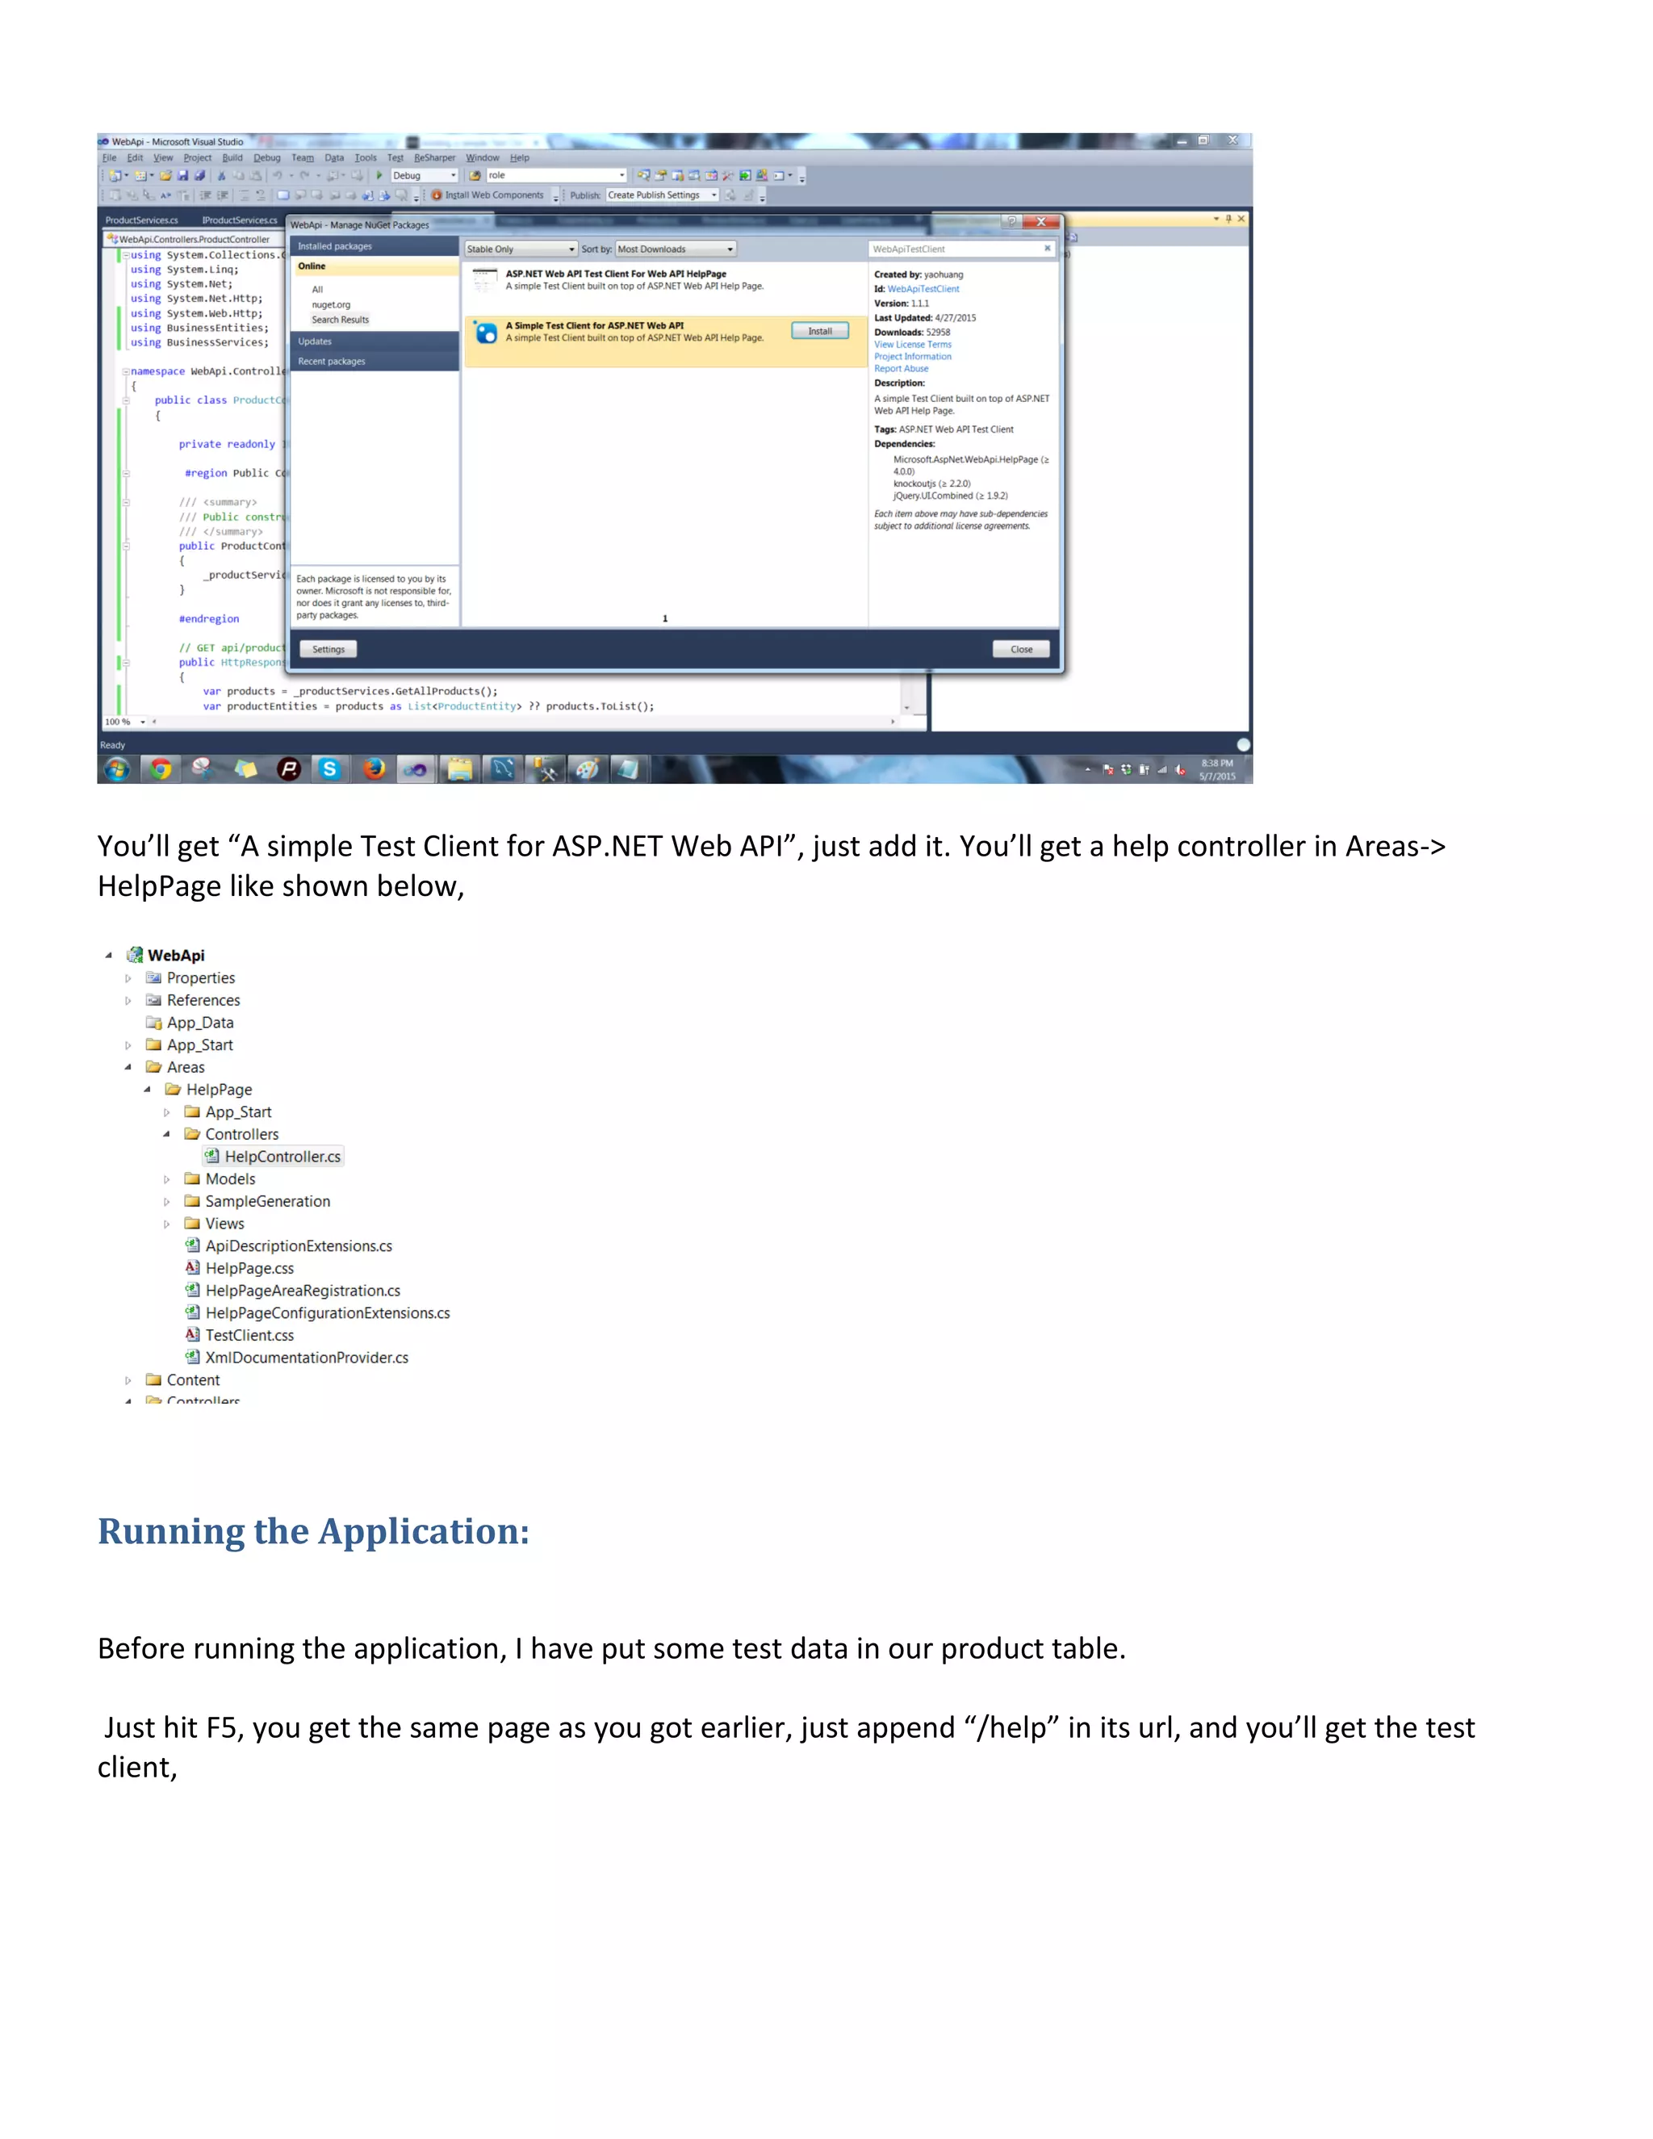The image size is (1653, 2139).
Task: Collapse the namespace block in code editor
Action: (x=125, y=372)
